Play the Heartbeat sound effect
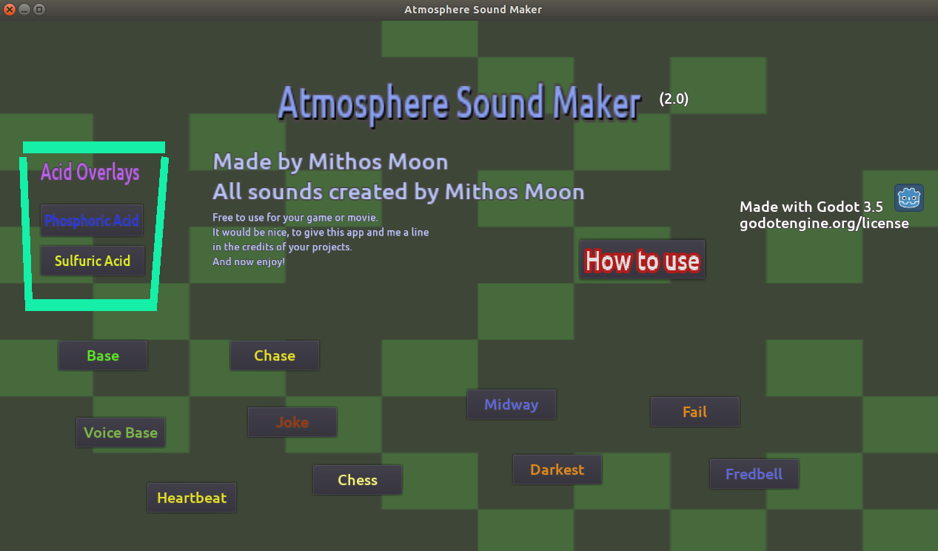This screenshot has width=938, height=551. click(x=191, y=497)
